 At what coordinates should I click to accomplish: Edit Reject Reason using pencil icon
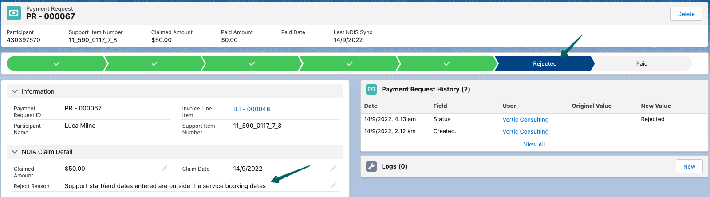coord(333,185)
